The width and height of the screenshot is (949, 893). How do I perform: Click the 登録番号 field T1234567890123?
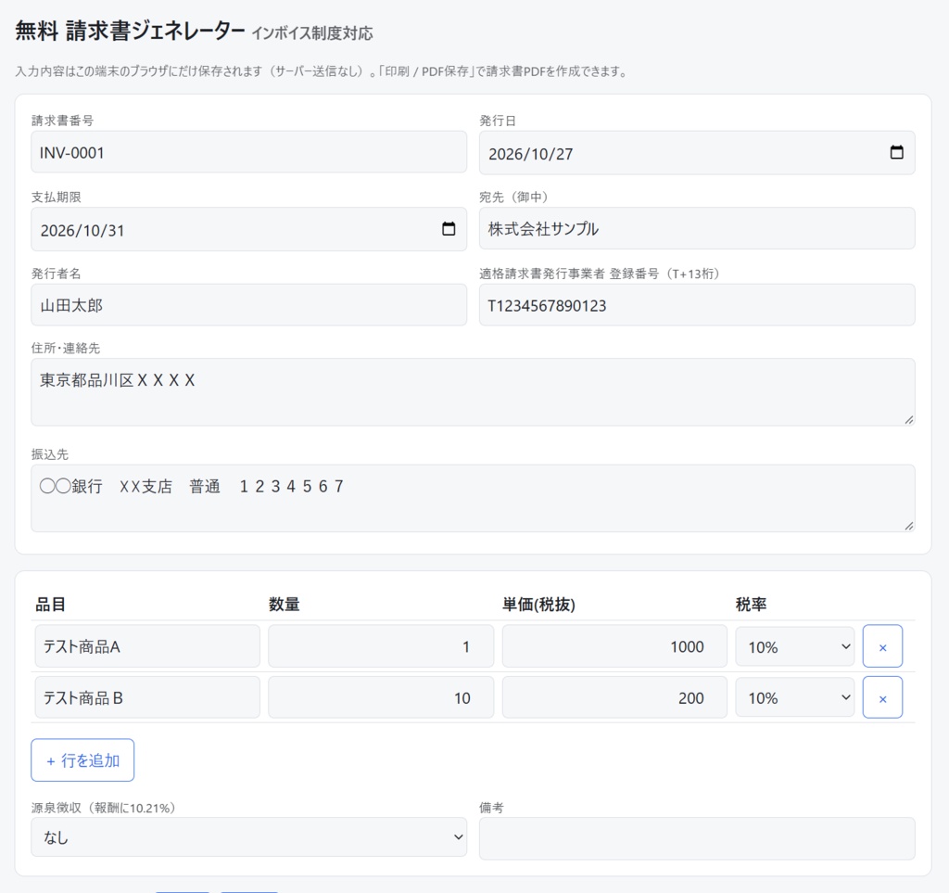click(x=697, y=304)
